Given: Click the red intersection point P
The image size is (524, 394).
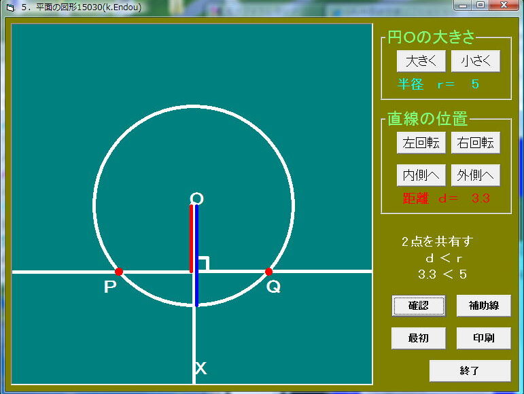Looking at the screenshot, I should (x=119, y=272).
